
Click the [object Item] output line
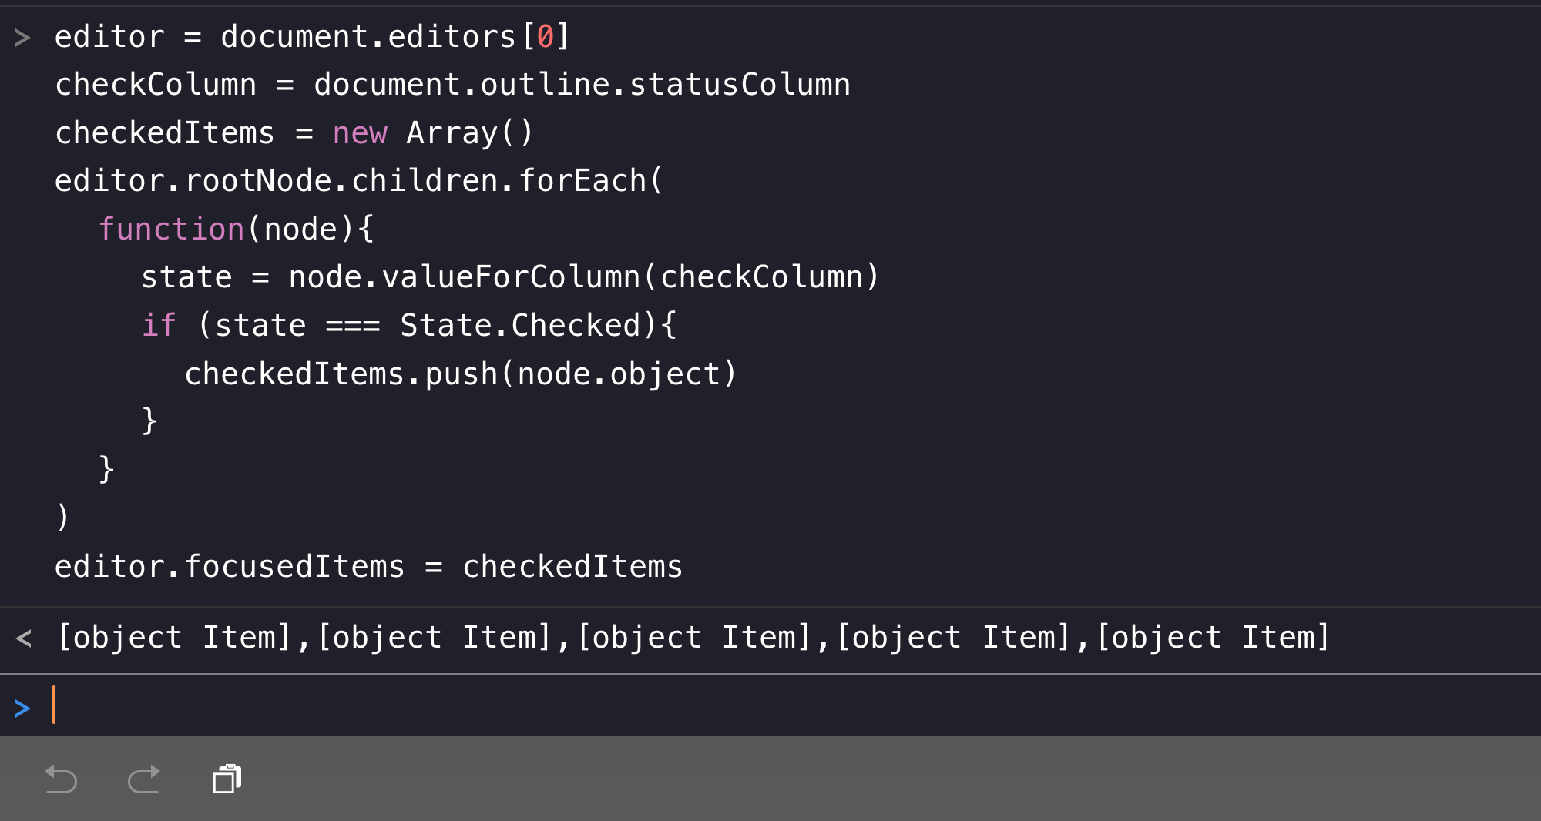693,638
